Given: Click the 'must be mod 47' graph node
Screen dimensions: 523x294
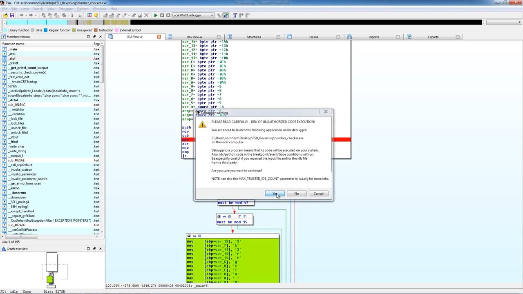Looking at the screenshot, I should (235, 203).
